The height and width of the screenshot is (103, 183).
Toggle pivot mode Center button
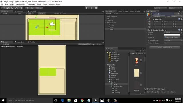tap(30, 8)
